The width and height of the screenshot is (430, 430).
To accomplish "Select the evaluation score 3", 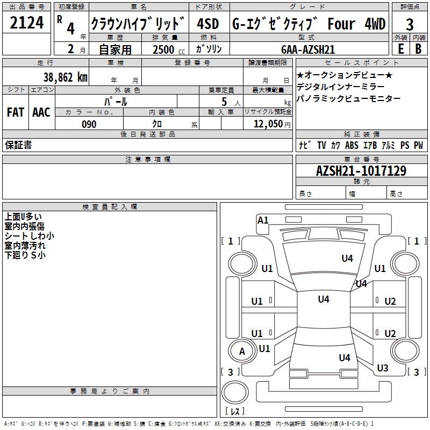I will pos(410,24).
